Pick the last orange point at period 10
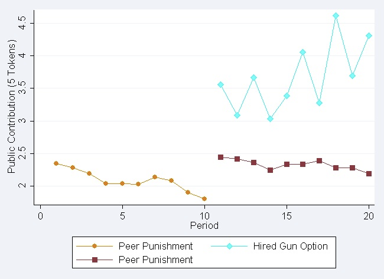This screenshot has height=279, width=384. pos(204,199)
